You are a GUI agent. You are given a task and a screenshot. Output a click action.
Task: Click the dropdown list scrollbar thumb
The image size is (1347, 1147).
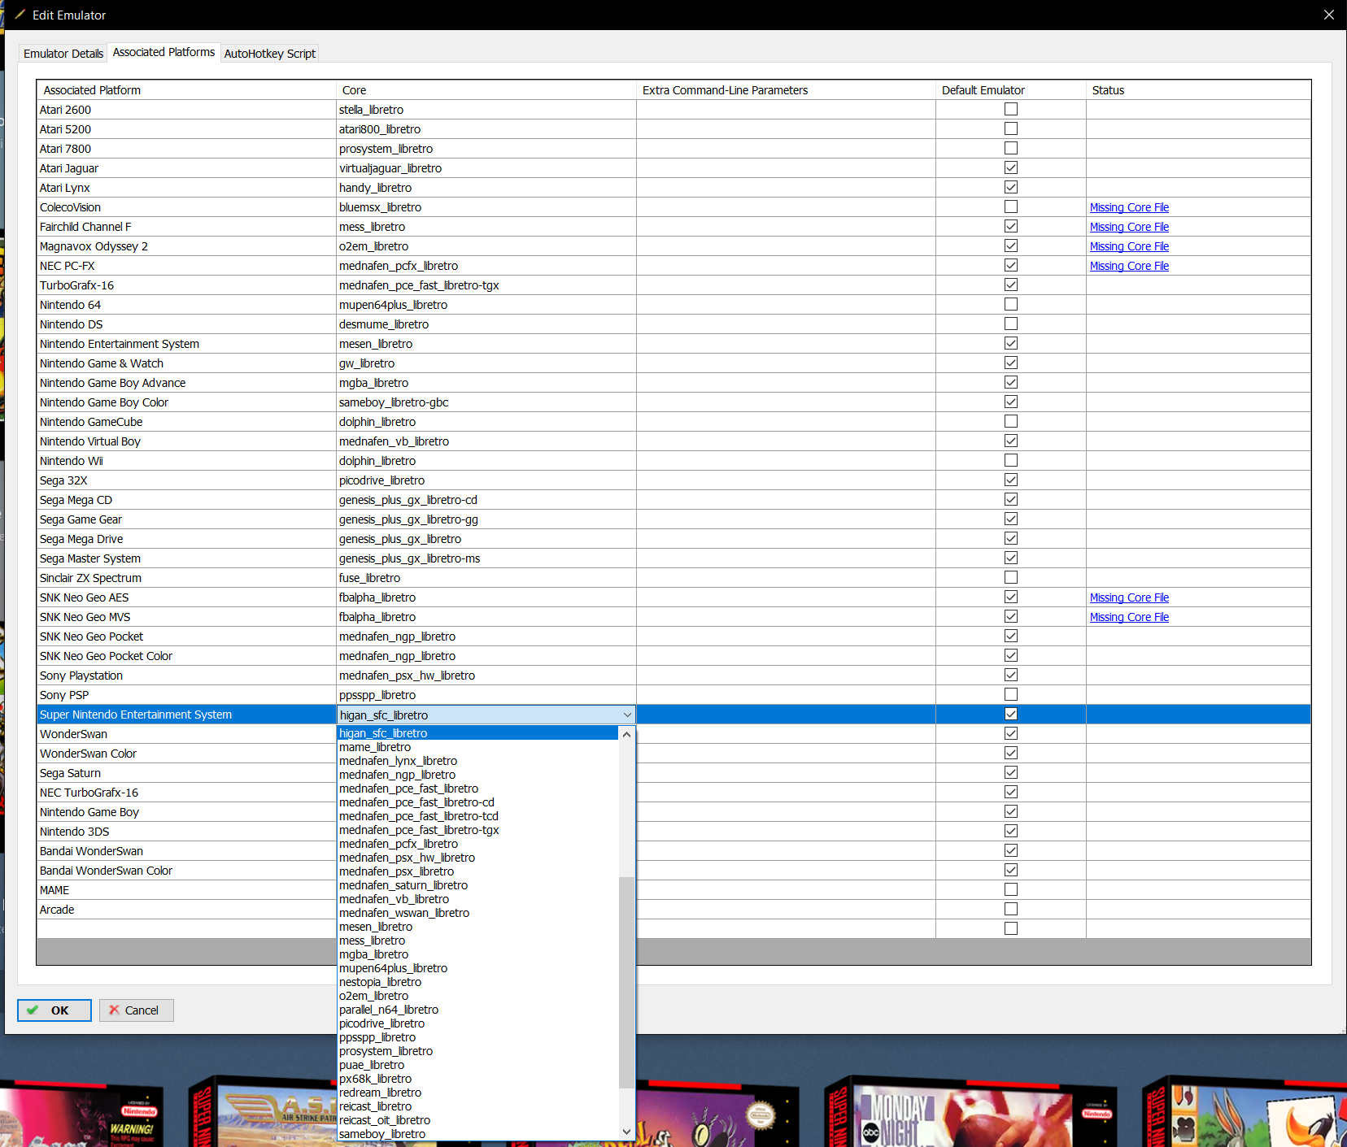click(x=626, y=983)
